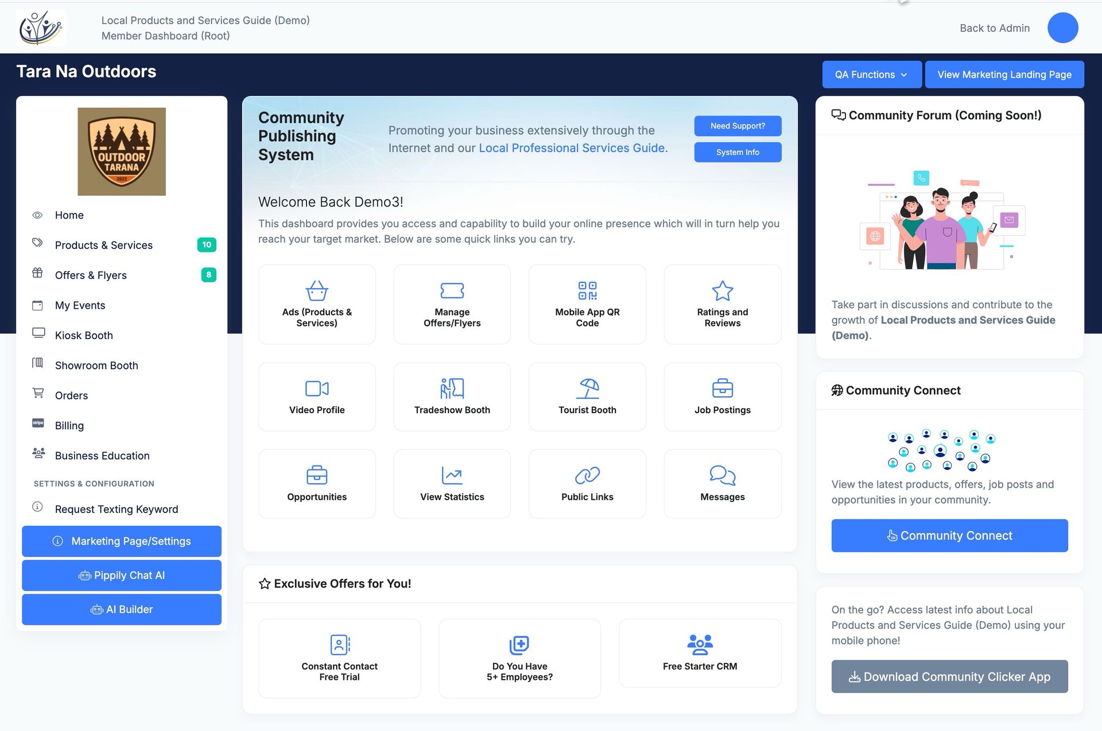The image size is (1102, 731).
Task: Click the Products & Services tag icon
Action: point(37,243)
